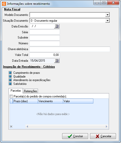This screenshot has width=121, height=143.
Task: Toggle the Cumprimento de prazo checkbox
Action: tap(10, 73)
